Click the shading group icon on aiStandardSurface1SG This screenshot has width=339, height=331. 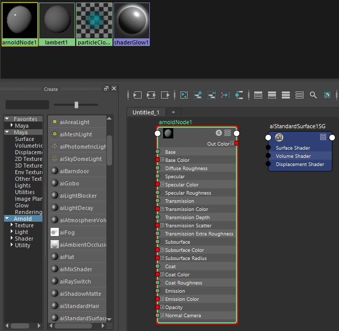pyautogui.click(x=279, y=137)
